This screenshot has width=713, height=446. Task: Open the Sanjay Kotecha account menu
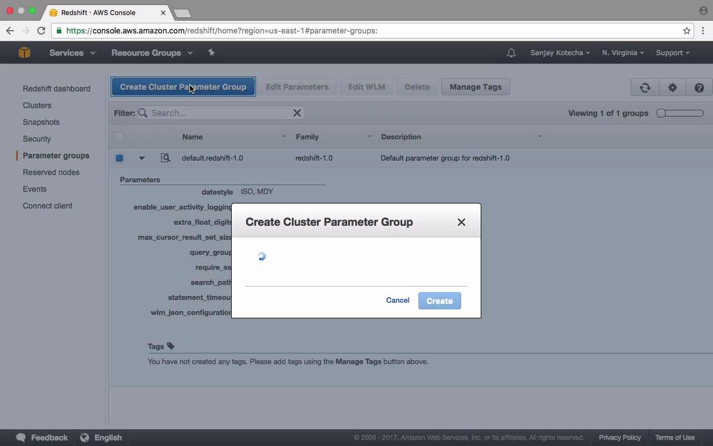[560, 53]
